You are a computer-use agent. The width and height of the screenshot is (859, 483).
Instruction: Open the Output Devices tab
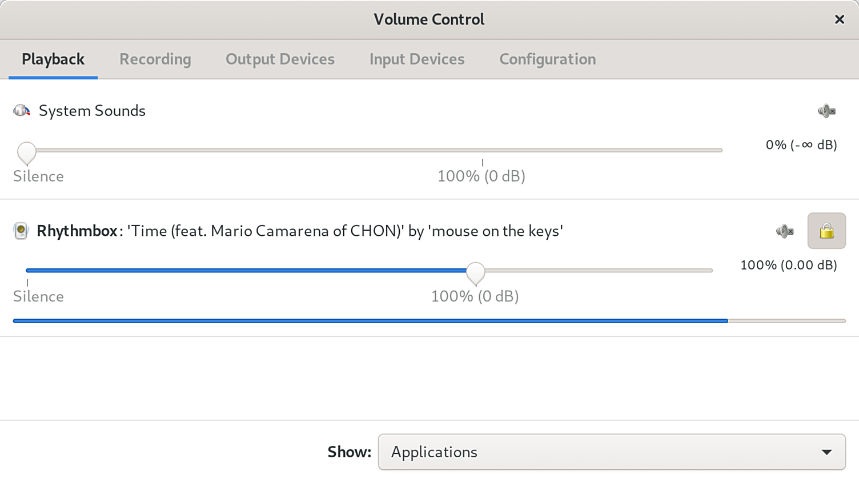coord(280,59)
